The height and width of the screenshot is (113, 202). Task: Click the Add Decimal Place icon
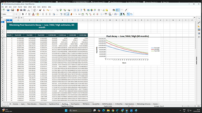pos(87,14)
